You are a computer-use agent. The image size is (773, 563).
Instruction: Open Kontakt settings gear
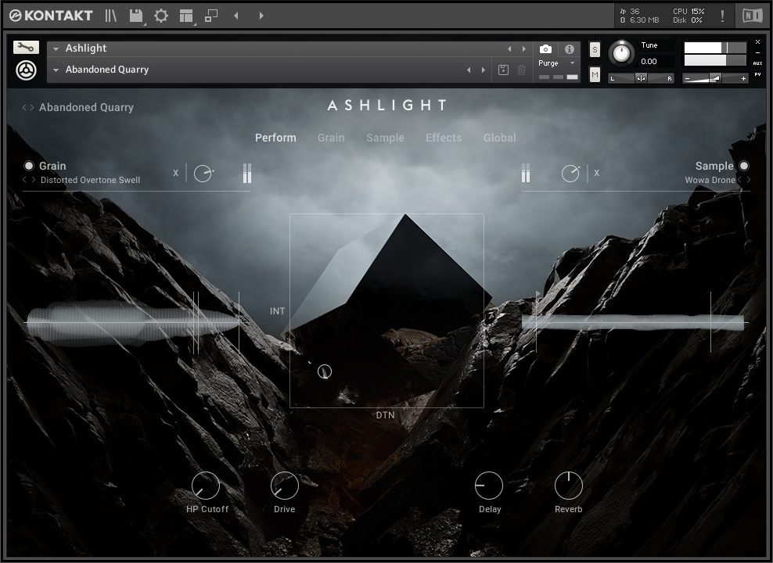(161, 16)
